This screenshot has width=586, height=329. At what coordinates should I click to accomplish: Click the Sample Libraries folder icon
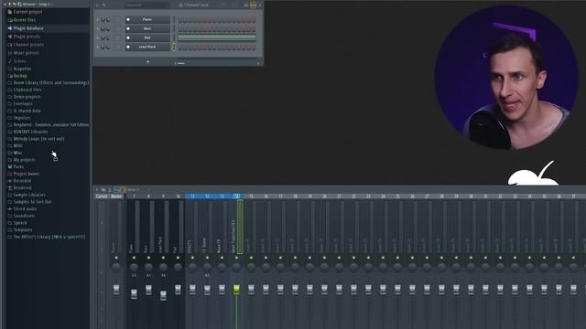point(10,195)
